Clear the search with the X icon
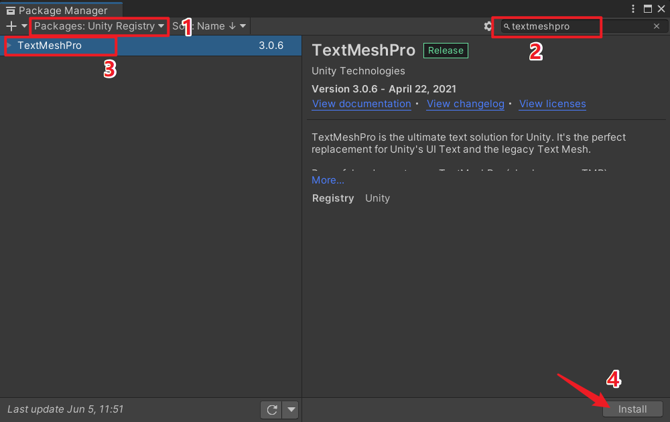The height and width of the screenshot is (422, 670). (657, 27)
